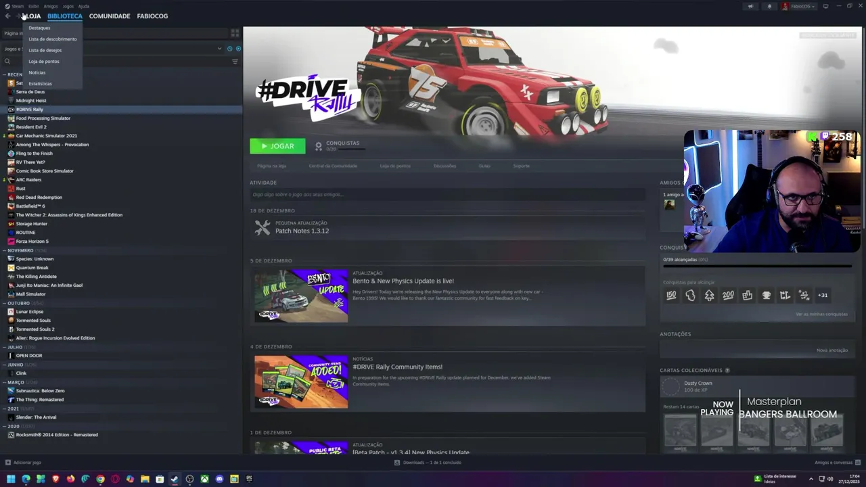Screen dimensions: 866x487
Task: Open the Amigos menu
Action: pos(51,6)
